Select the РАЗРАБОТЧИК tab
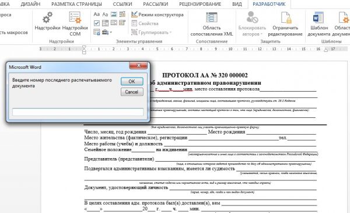 [x=269, y=4]
